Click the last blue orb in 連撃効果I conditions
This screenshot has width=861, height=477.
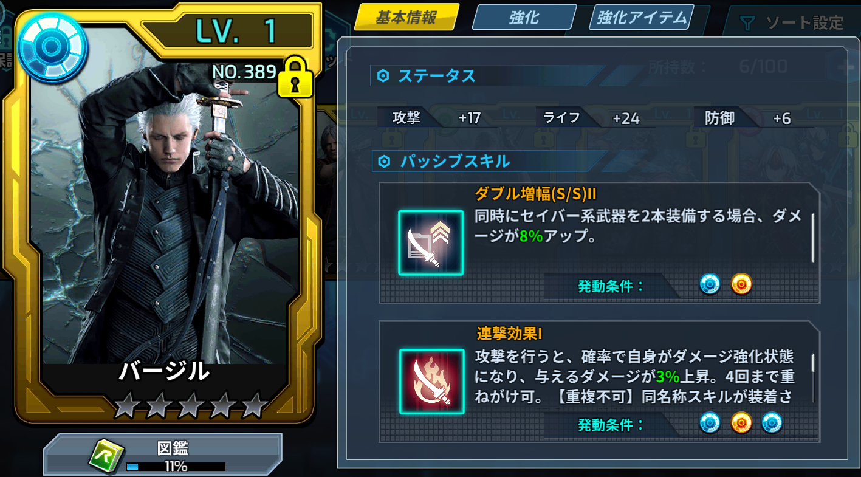click(x=772, y=422)
